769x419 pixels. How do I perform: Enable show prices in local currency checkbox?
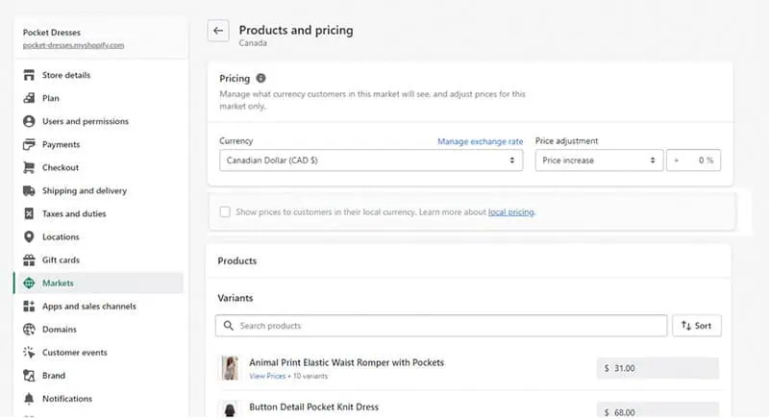pos(225,211)
